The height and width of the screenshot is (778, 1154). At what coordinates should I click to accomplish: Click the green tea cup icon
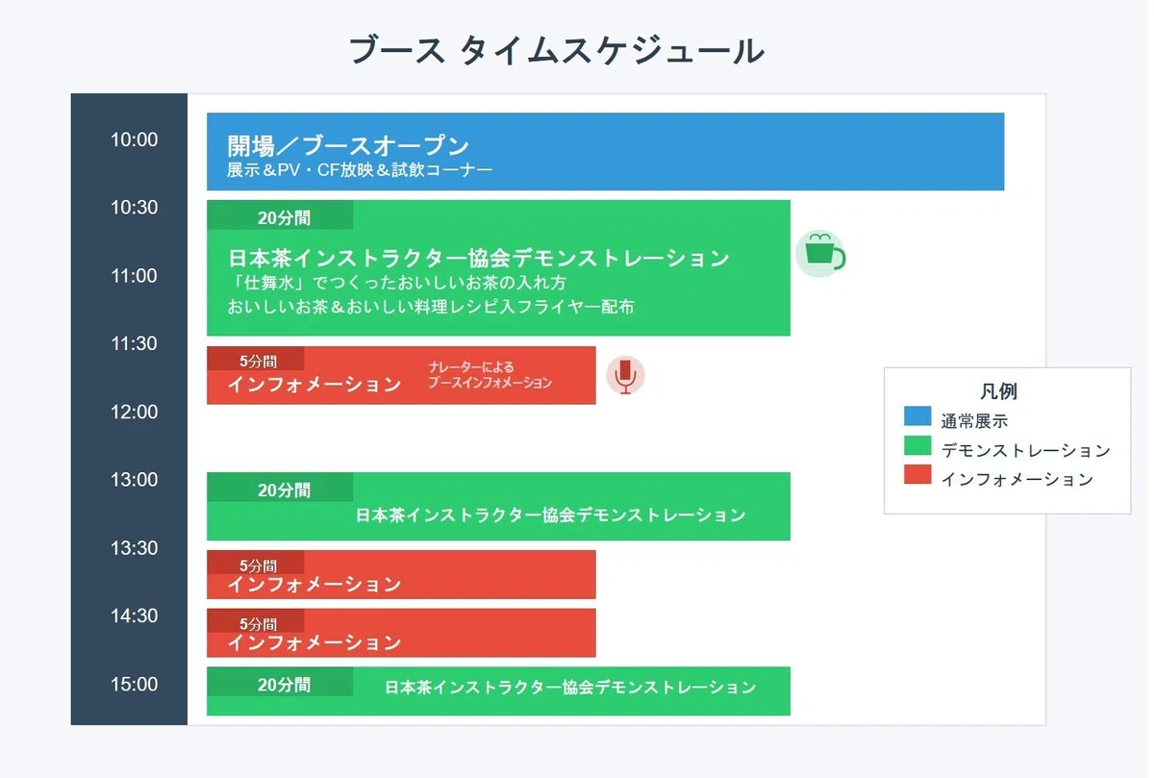pyautogui.click(x=819, y=254)
